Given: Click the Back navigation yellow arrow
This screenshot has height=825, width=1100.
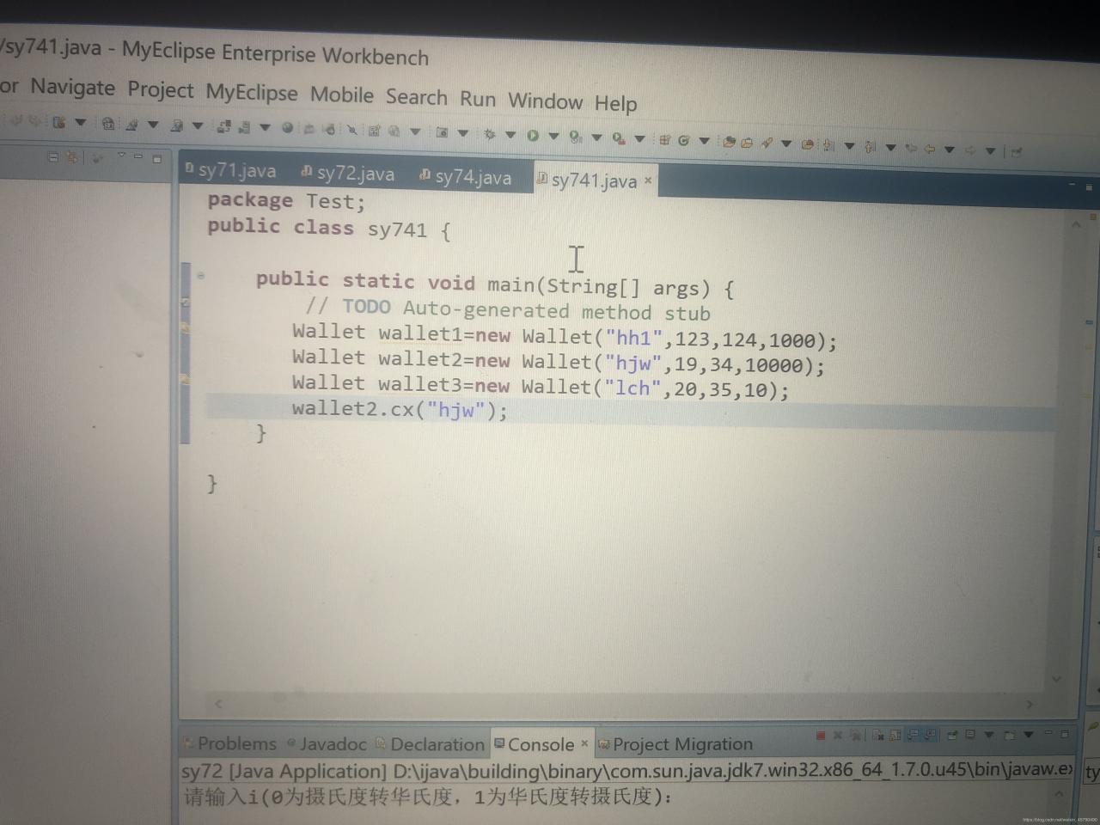Looking at the screenshot, I should [x=930, y=150].
